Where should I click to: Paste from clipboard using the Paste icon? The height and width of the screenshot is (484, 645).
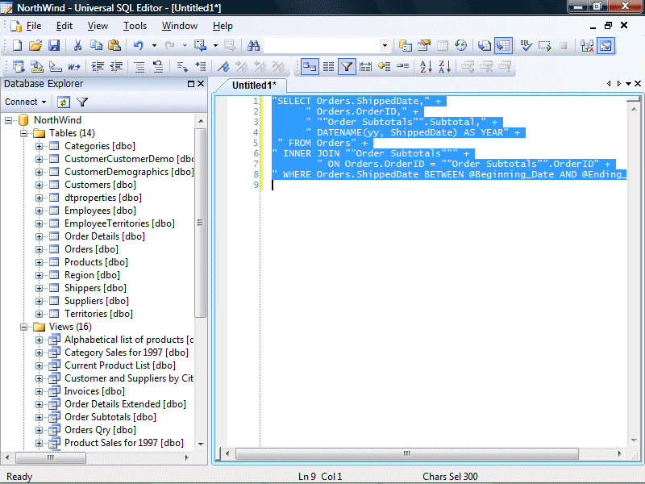coord(114,45)
